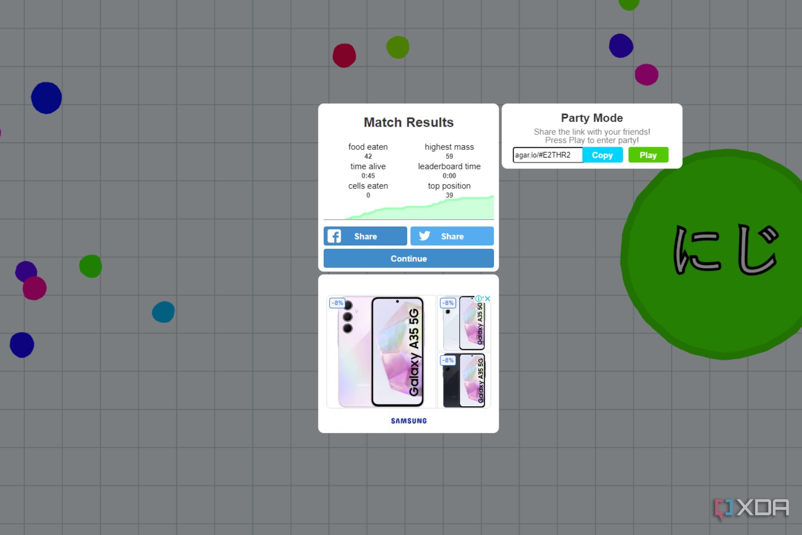Click the Match Results heading
802x535 pixels.
point(409,122)
